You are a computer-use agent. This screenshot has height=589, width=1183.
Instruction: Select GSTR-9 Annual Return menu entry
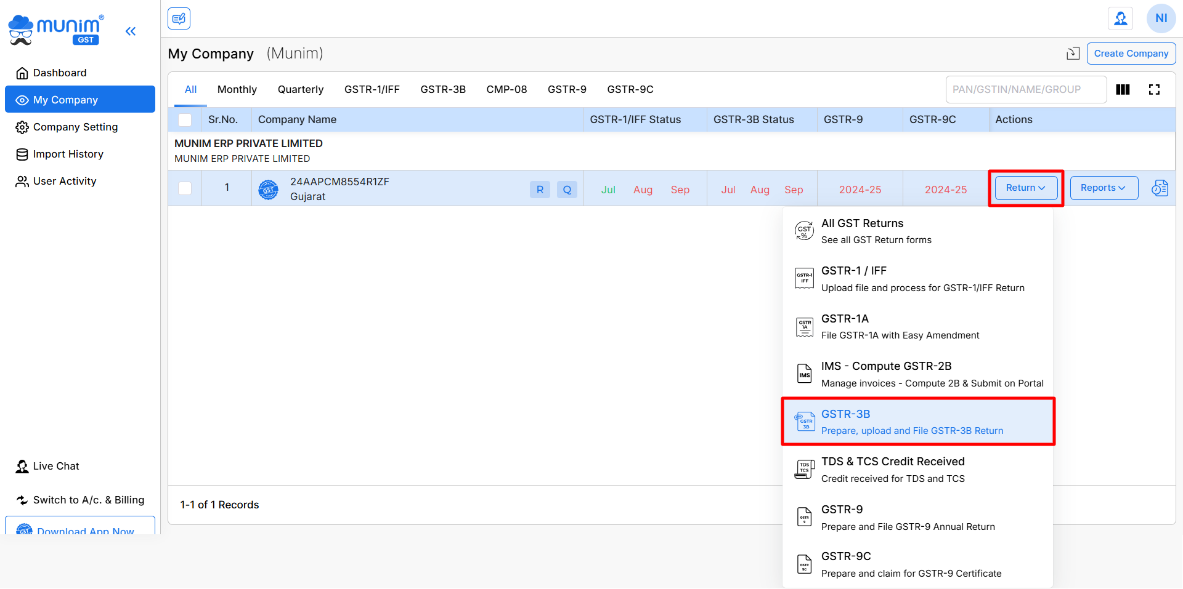[x=917, y=517]
